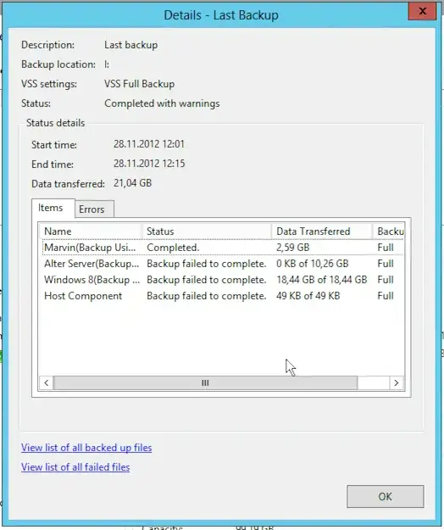Viewport: 444px width, 530px height.
Task: Click the horizontal scrollbar left arrow
Action: tap(47, 383)
